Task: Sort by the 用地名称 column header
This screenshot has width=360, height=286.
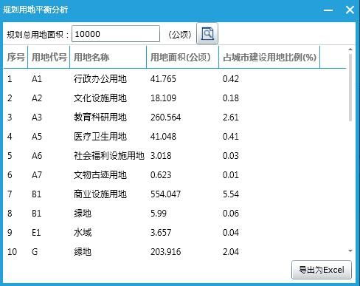Action: 108,57
